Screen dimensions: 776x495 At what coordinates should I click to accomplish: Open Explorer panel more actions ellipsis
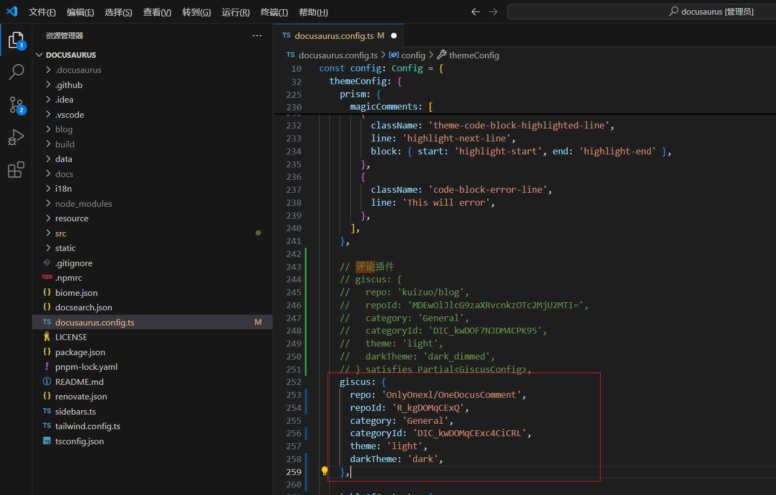[x=257, y=36]
